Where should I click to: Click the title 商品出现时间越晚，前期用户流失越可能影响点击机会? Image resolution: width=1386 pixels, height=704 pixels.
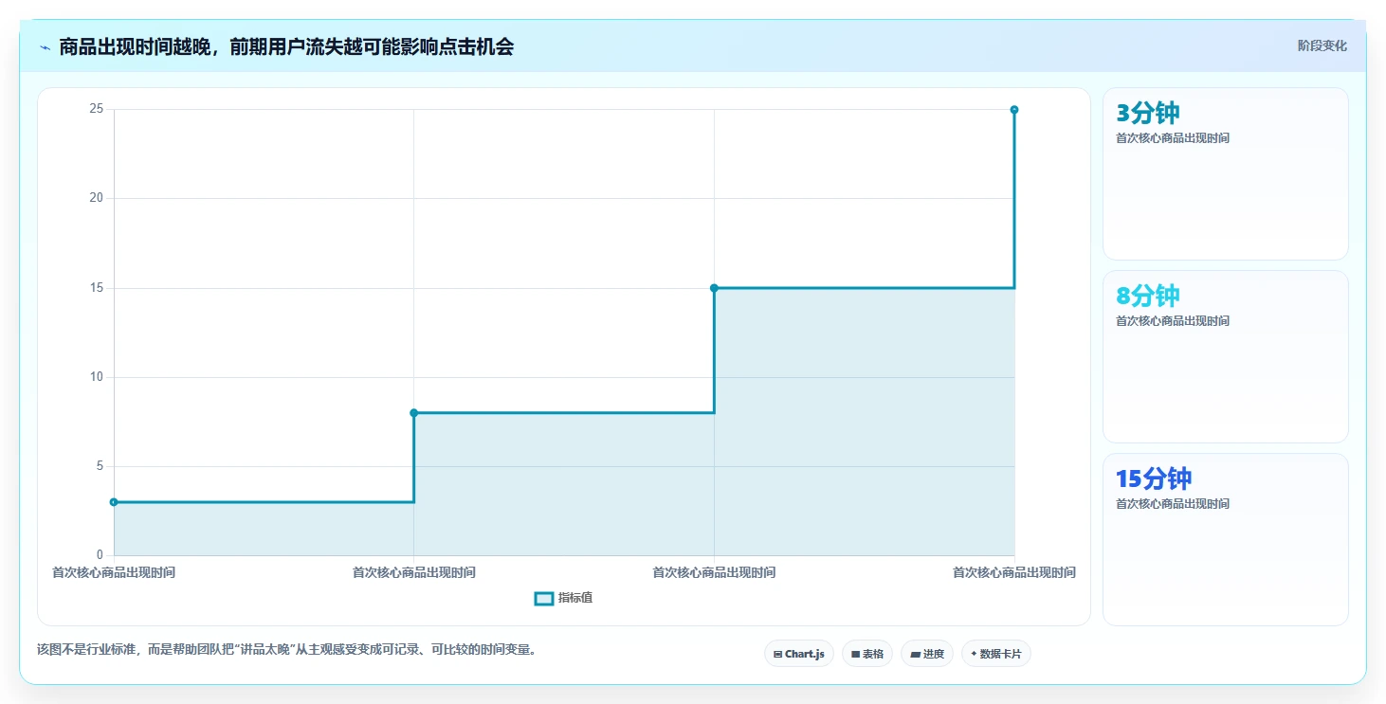pyautogui.click(x=286, y=46)
